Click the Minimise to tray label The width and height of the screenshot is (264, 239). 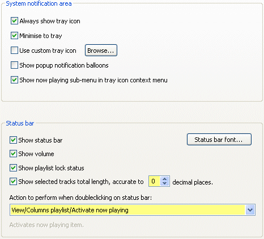point(41,36)
